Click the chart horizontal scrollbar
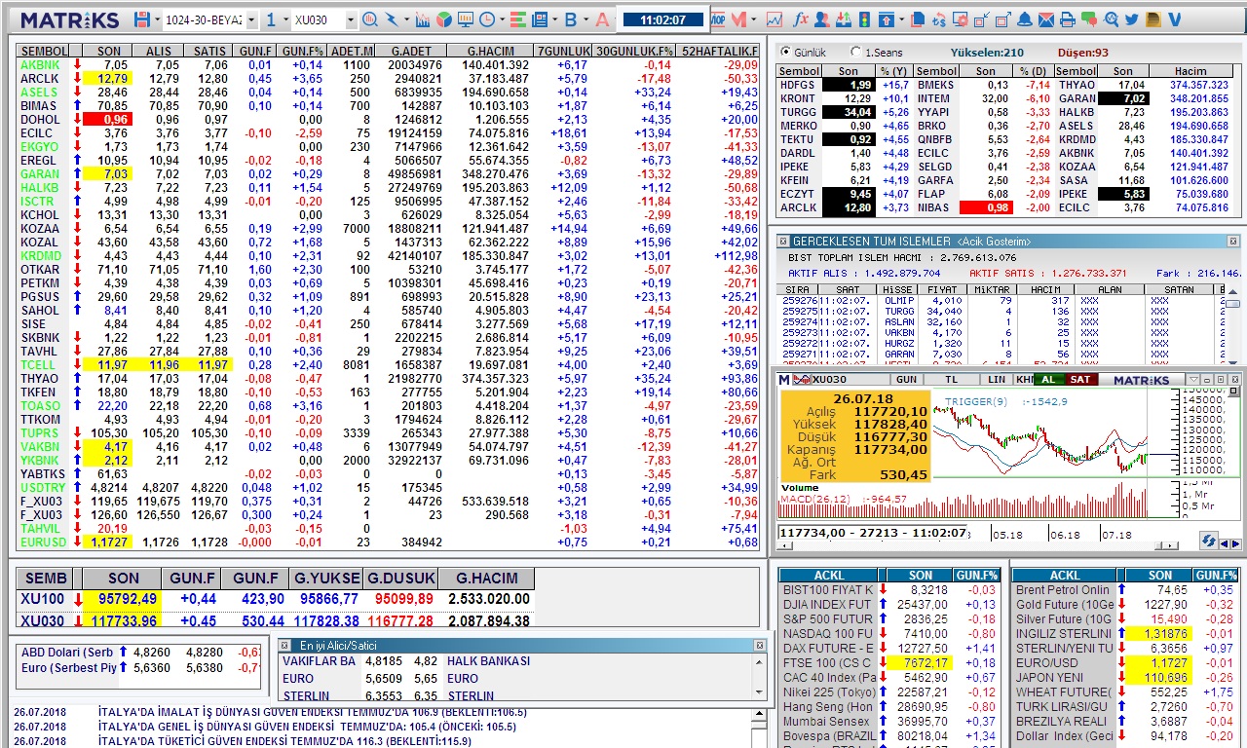 pos(977,545)
